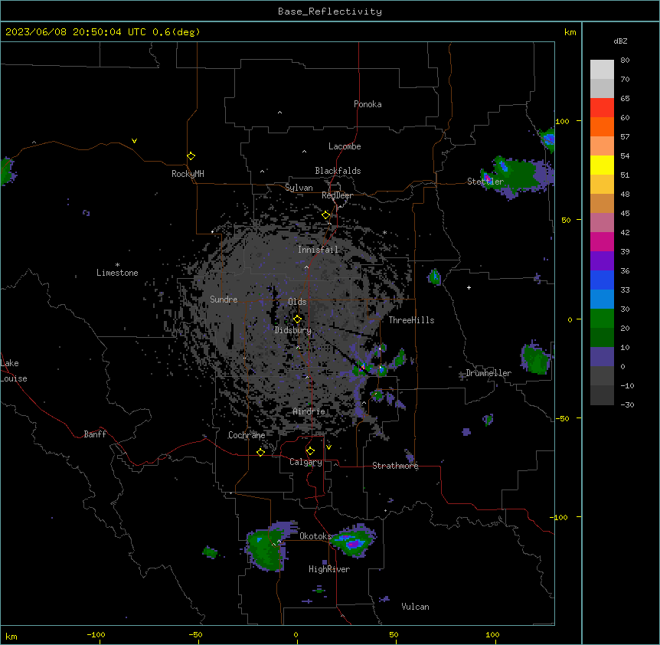Choose the light gray 70–80 dBZ swatch
Viewport: 660px width, 645px height.
click(x=602, y=70)
